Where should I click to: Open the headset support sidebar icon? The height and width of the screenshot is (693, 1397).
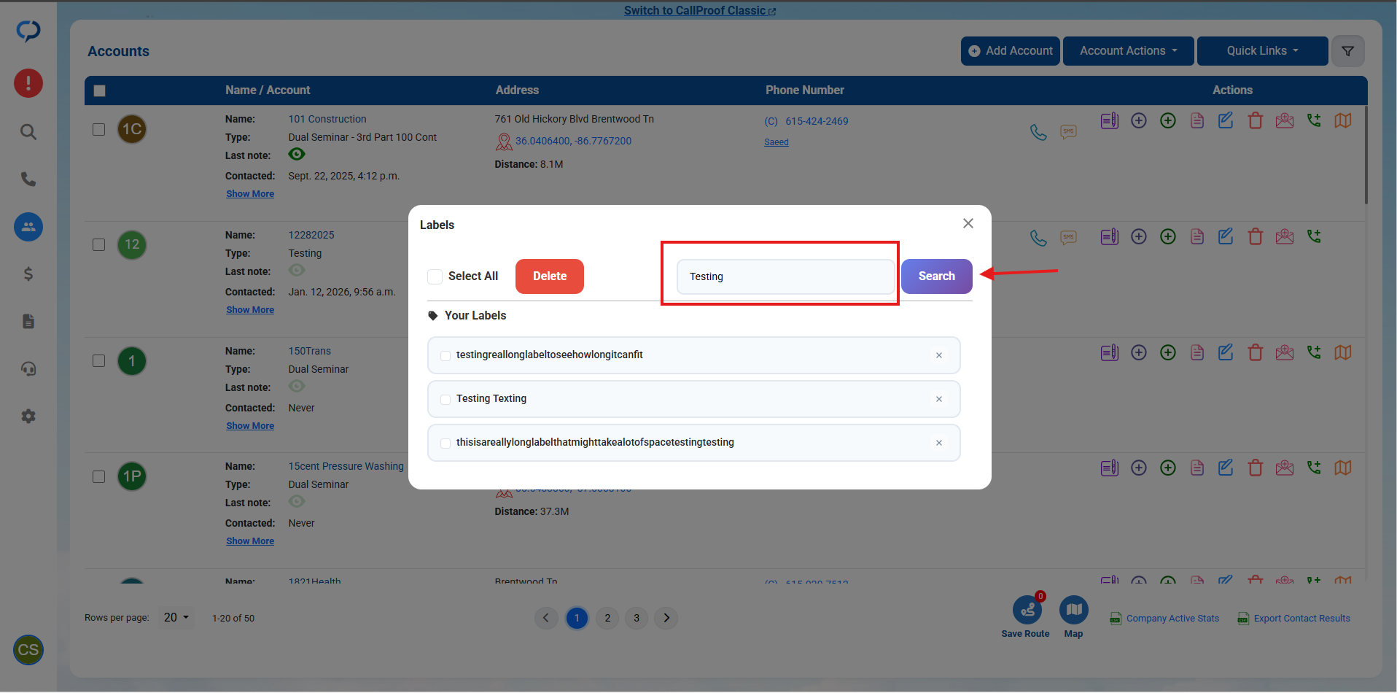pyautogui.click(x=28, y=368)
